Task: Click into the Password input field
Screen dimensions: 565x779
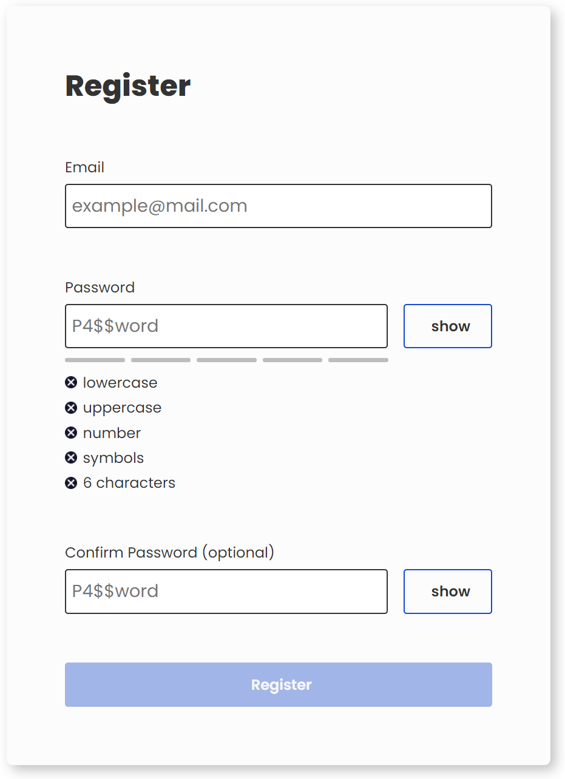Action: [226, 326]
